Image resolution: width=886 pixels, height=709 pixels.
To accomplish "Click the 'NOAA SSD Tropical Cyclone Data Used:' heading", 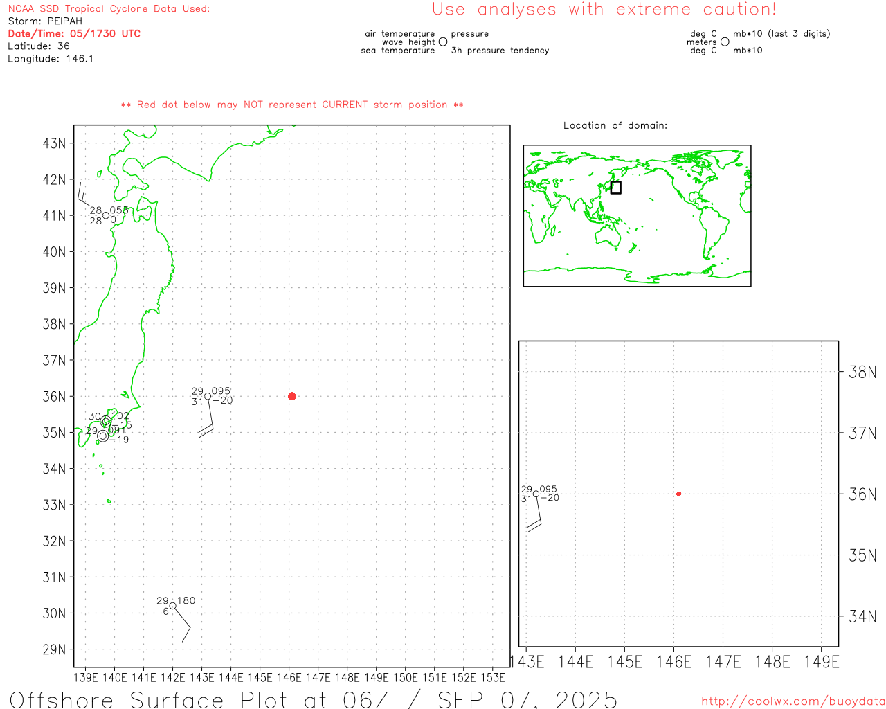I will (109, 9).
